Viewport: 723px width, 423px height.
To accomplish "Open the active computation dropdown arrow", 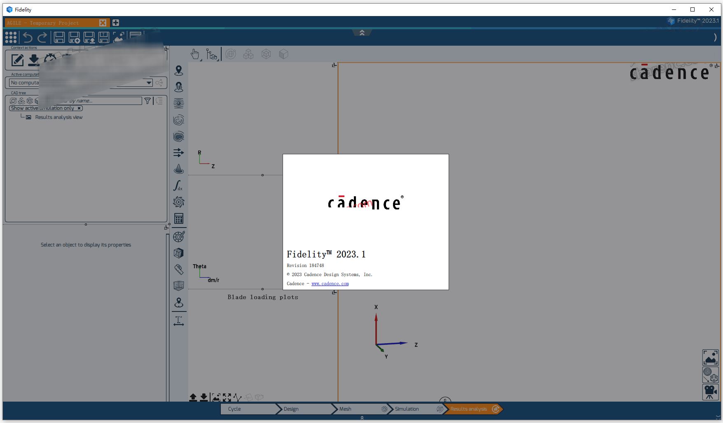I will click(149, 83).
